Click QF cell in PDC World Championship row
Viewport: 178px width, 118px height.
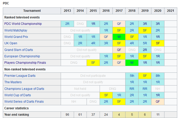pyautogui.click(x=119, y=24)
